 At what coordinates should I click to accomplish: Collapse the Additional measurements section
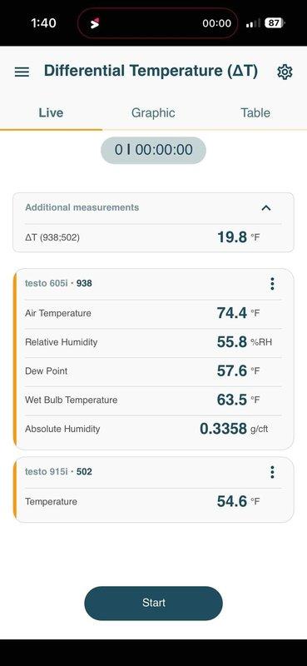[265, 207]
